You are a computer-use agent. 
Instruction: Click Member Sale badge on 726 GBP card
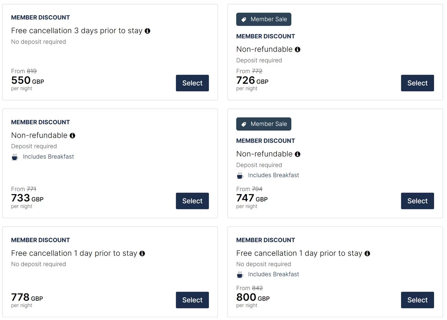point(264,20)
